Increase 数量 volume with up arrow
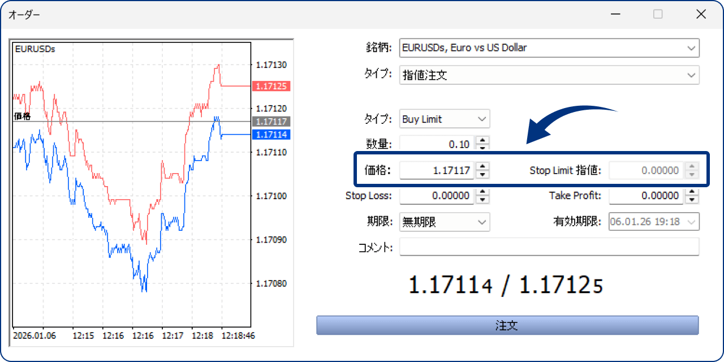 pyautogui.click(x=482, y=140)
